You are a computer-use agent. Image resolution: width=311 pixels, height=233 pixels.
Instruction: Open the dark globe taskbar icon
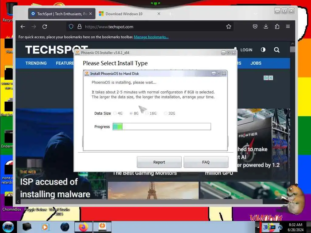pos(65,227)
